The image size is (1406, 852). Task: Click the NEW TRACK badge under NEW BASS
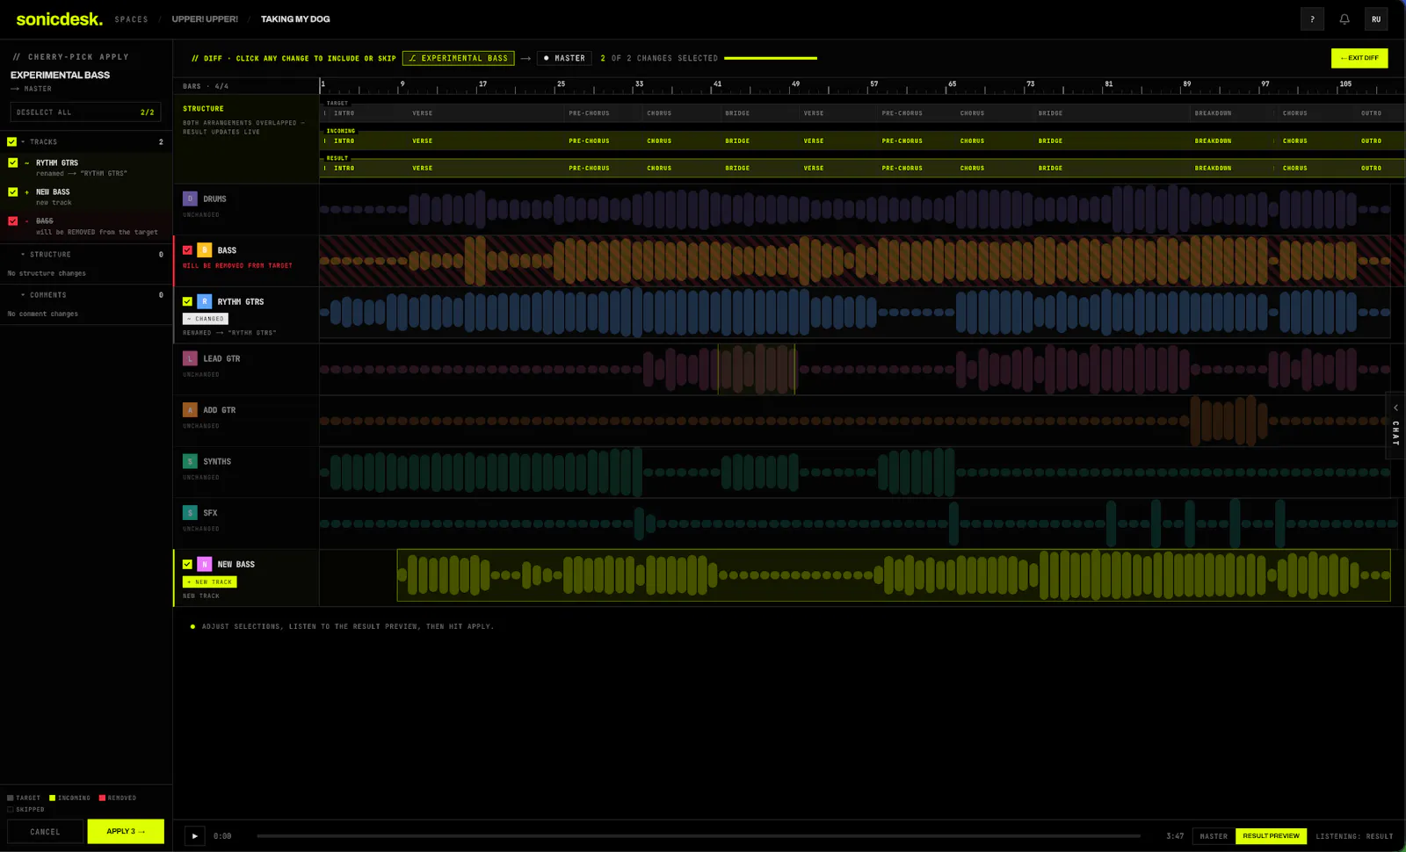pos(210,581)
